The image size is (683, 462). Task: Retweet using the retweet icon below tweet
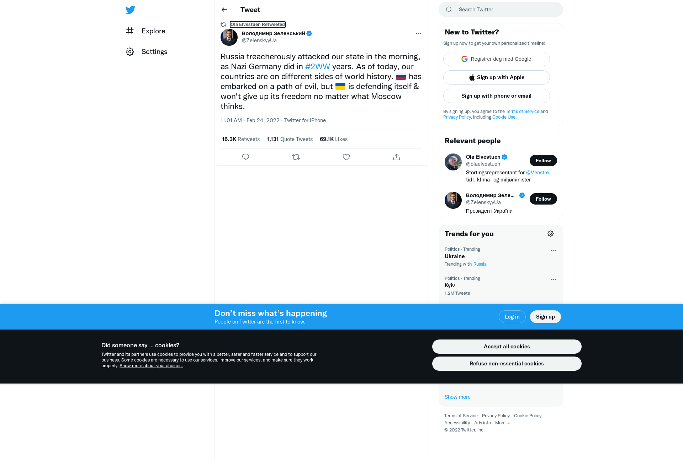[296, 157]
